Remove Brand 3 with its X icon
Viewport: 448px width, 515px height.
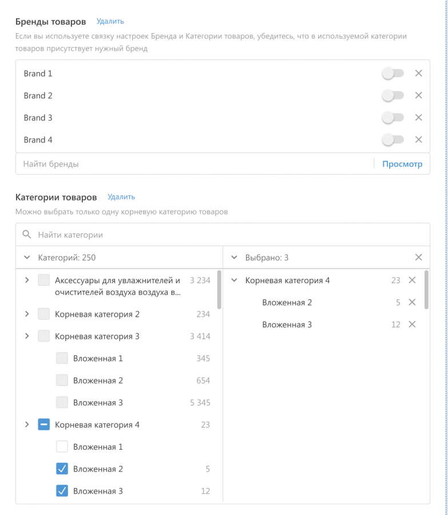(x=418, y=117)
